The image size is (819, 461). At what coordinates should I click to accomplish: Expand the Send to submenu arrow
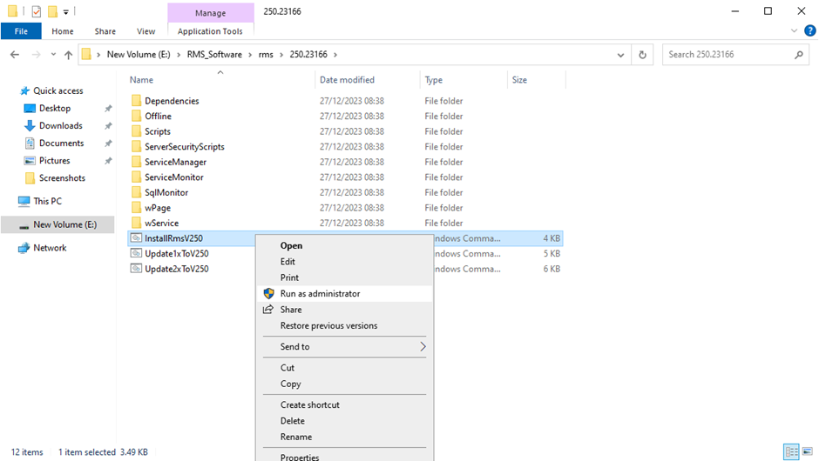[423, 347]
